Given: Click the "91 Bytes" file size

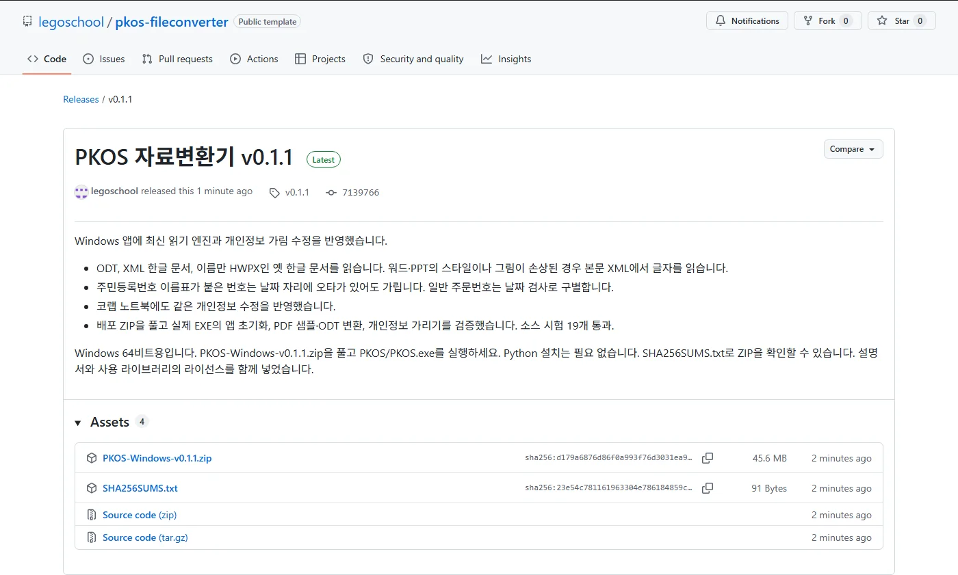Looking at the screenshot, I should pos(769,488).
